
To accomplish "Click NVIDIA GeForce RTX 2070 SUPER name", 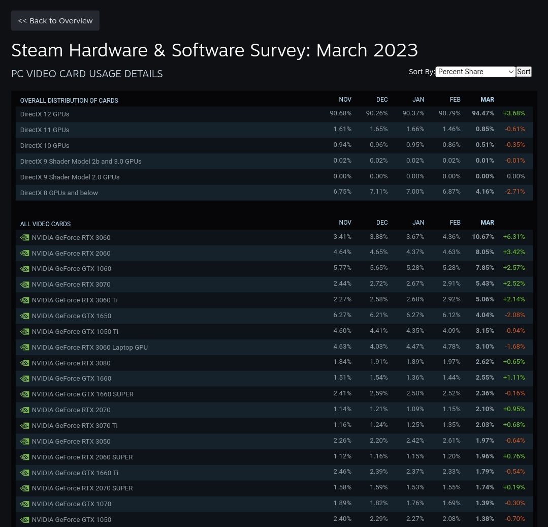I will [82, 488].
